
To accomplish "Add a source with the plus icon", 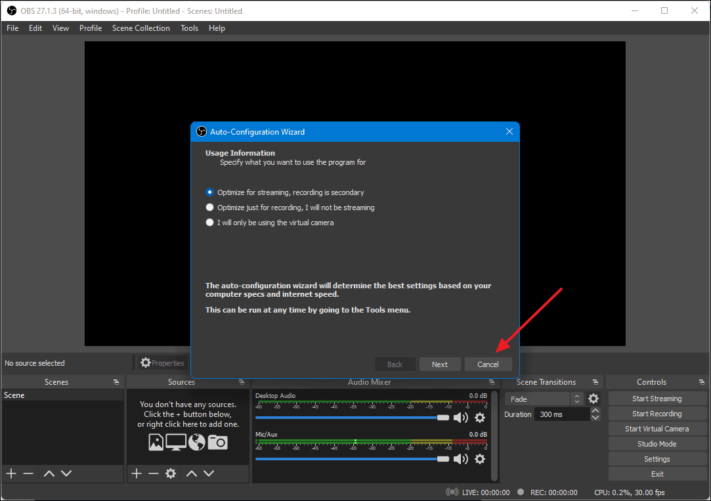I will [137, 473].
